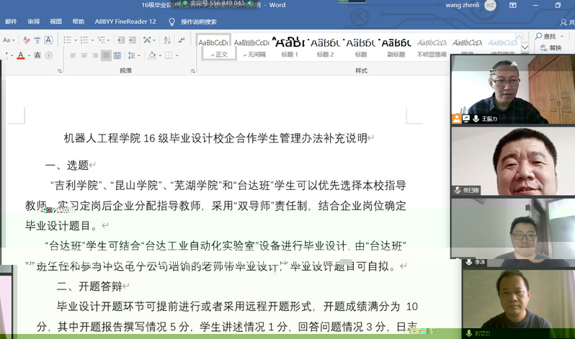The width and height of the screenshot is (575, 339).
Task: Open the ABBYY FineReader 12 tab
Action: tap(125, 22)
